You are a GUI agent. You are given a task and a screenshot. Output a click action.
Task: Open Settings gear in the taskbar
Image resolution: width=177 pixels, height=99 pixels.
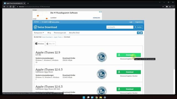(105, 97)
